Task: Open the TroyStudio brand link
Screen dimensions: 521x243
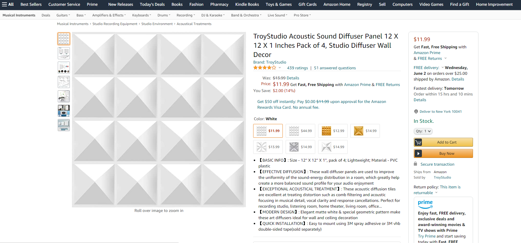Action: (270, 62)
